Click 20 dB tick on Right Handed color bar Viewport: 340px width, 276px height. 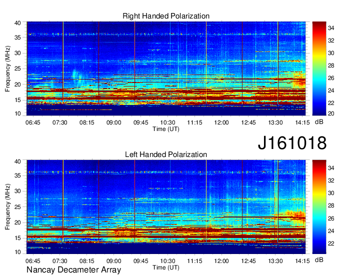pos(331,113)
